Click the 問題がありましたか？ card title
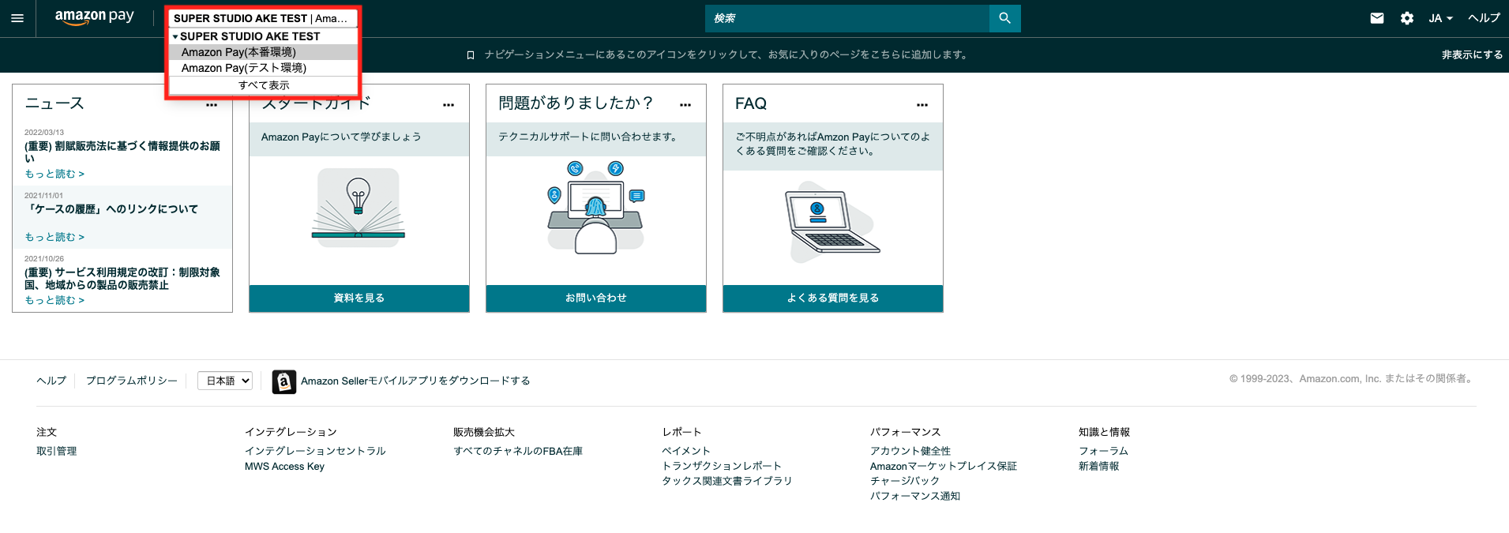The image size is (1509, 533). click(576, 103)
